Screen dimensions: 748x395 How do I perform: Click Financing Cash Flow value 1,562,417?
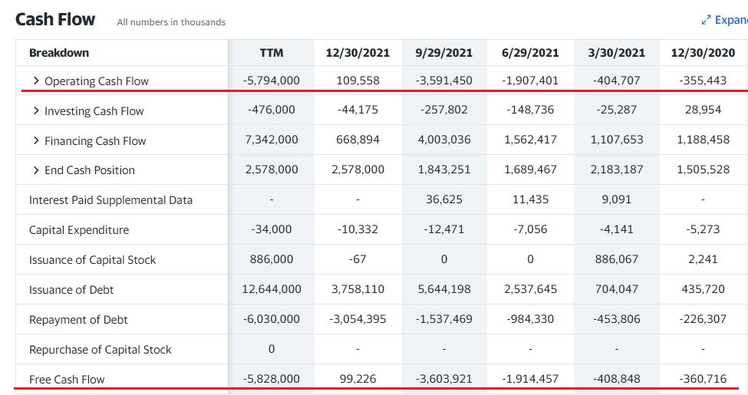point(530,140)
